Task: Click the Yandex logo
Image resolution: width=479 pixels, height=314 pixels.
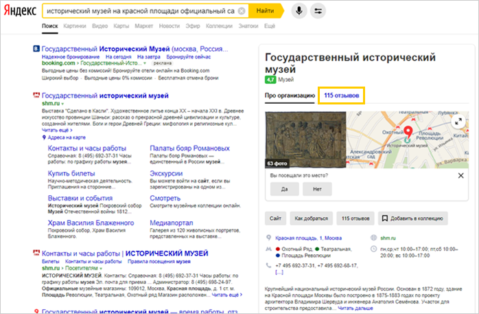Action: tap(20, 12)
